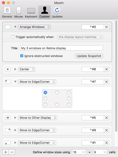Click the vertical scrollbar of the actions list

[x=116, y=76]
